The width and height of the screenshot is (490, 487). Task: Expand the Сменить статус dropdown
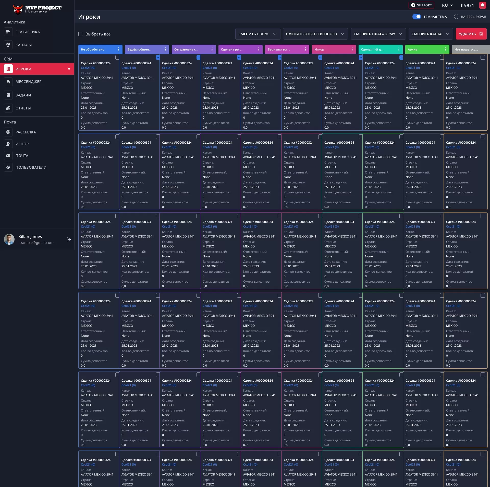pyautogui.click(x=258, y=34)
